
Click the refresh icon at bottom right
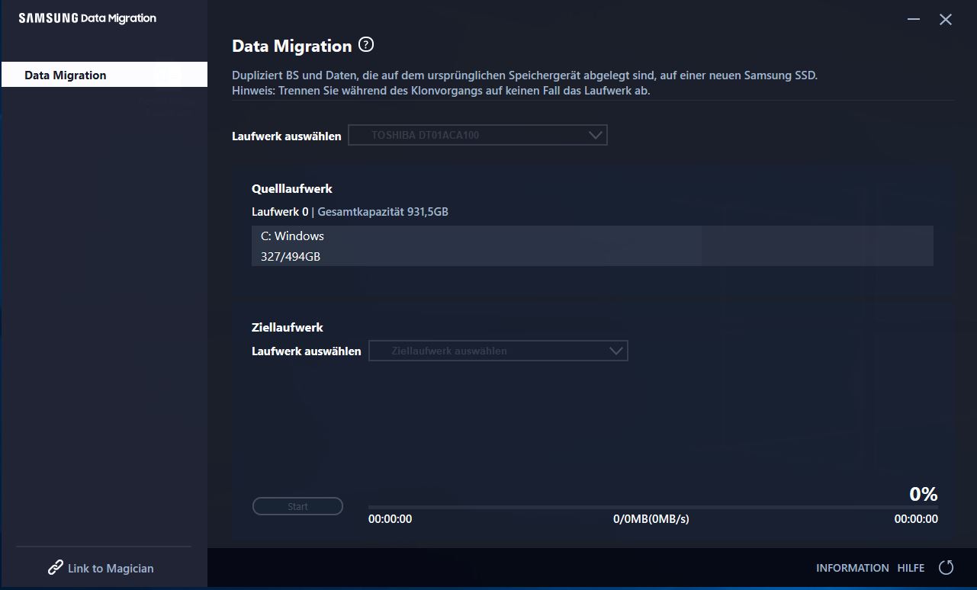(x=946, y=567)
